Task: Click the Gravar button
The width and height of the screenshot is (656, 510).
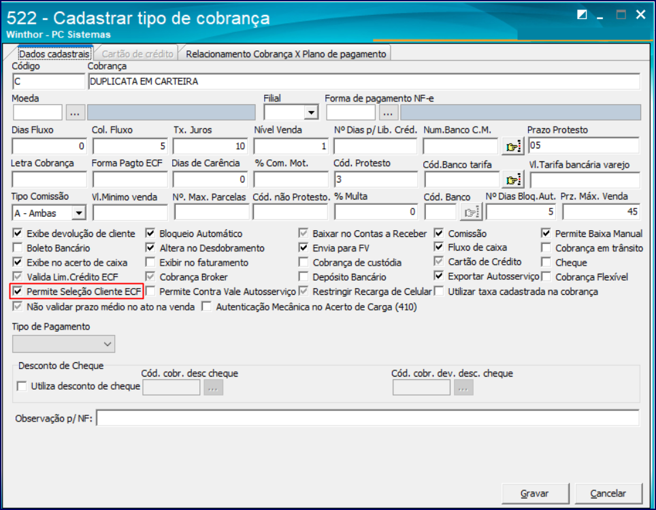Action: (535, 494)
